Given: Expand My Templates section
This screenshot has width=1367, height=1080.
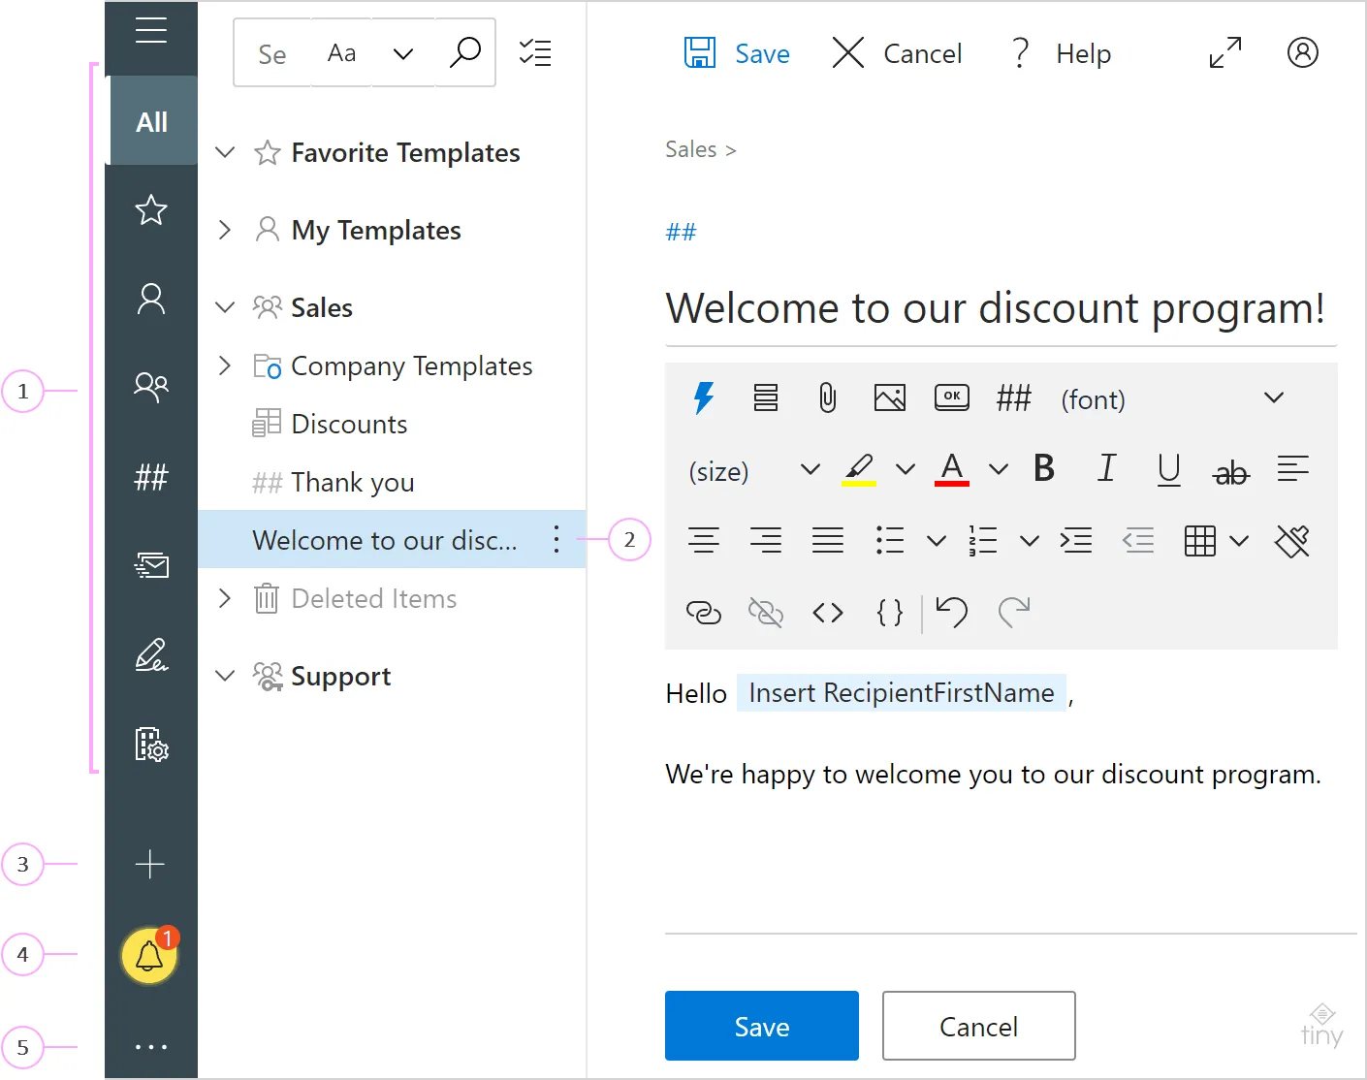Looking at the screenshot, I should [225, 230].
